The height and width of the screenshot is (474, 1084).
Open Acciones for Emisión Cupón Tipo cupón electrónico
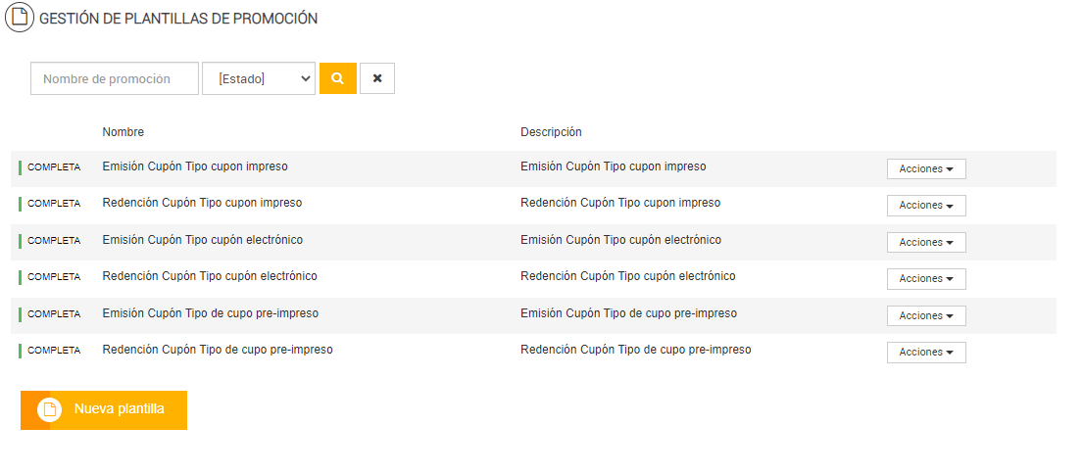point(926,242)
